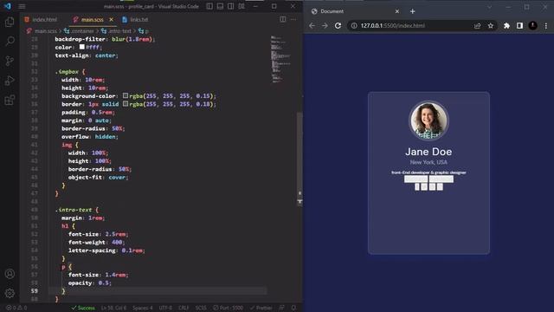This screenshot has height=312, width=554.
Task: Open a new browser tab
Action: pos(412,11)
